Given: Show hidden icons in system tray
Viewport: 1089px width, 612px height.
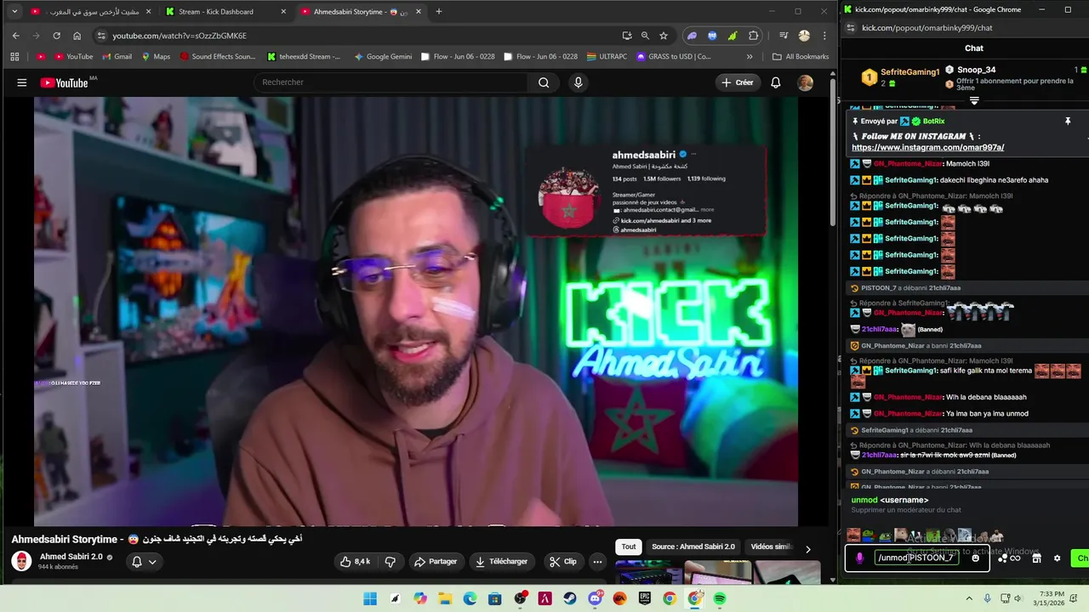Looking at the screenshot, I should pyautogui.click(x=969, y=599).
